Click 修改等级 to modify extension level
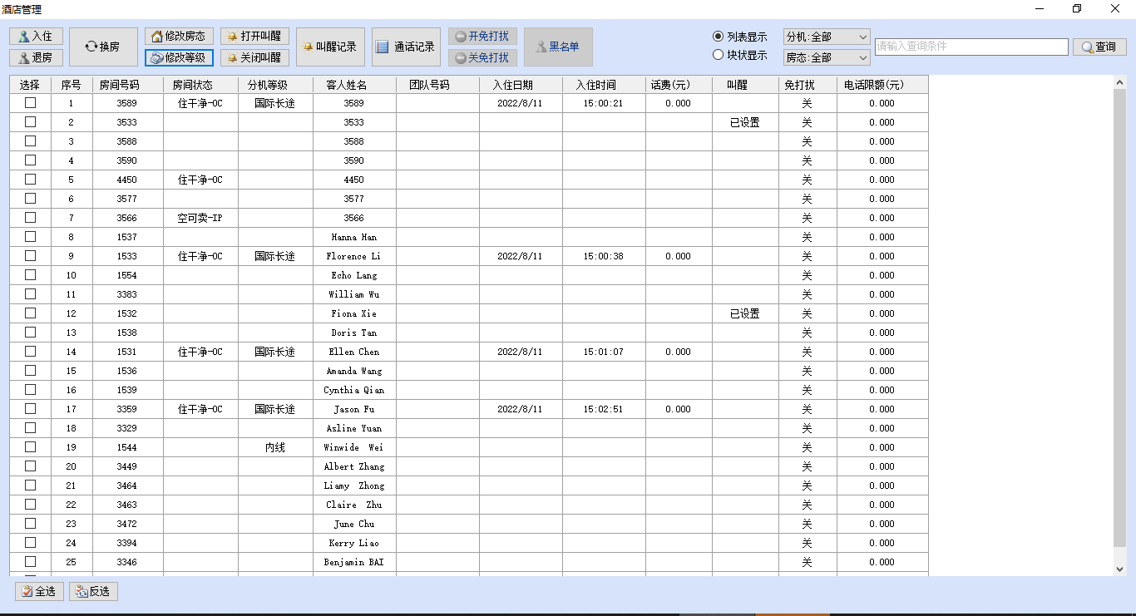 coord(179,57)
